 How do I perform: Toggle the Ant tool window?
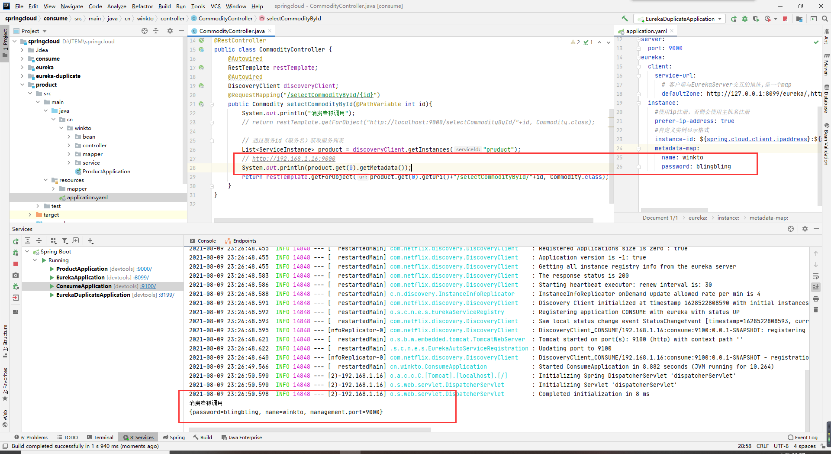coord(826,36)
